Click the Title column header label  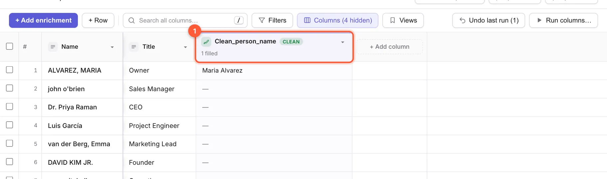coord(149,47)
